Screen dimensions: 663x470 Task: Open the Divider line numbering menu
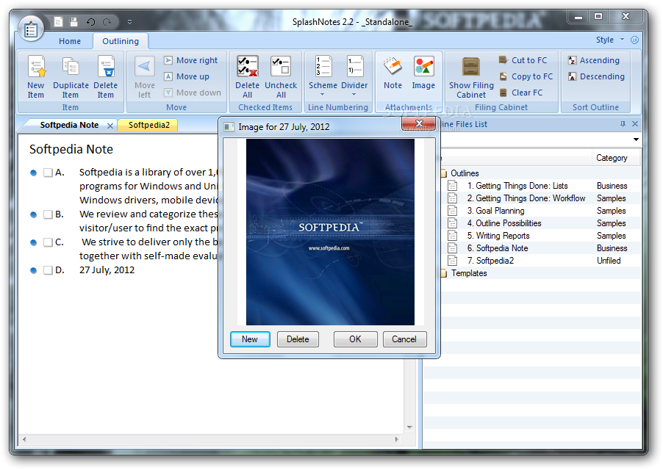(x=354, y=76)
